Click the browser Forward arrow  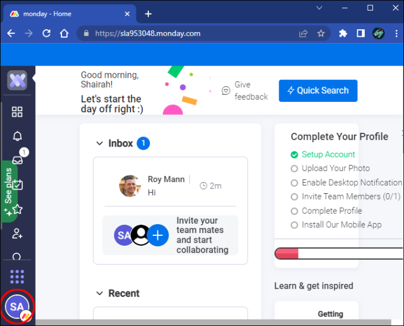(29, 33)
